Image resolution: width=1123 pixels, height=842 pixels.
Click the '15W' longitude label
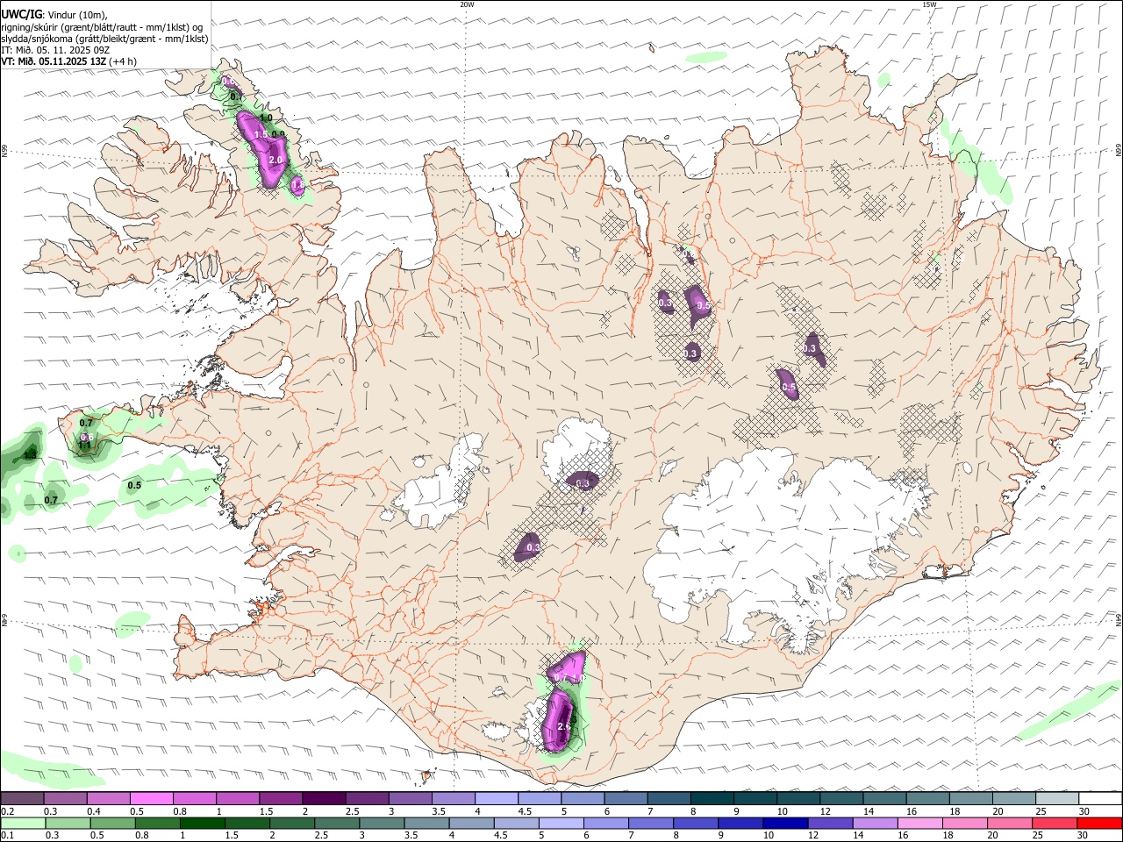pyautogui.click(x=929, y=4)
